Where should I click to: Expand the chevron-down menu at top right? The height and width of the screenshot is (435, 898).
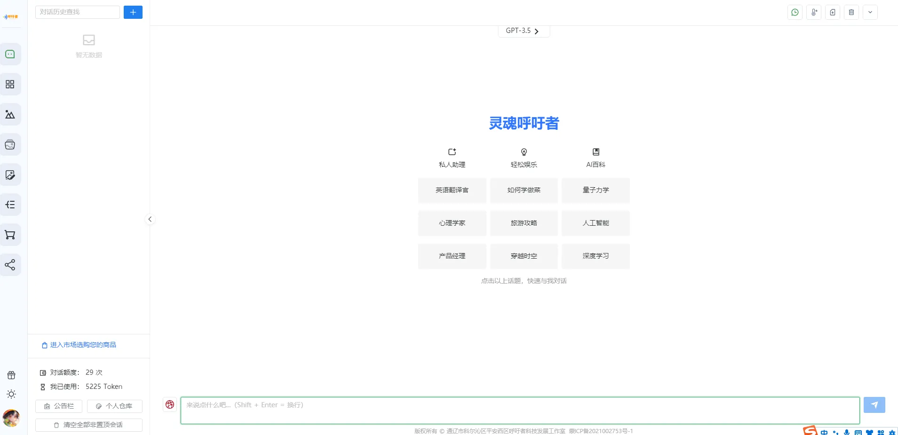870,12
